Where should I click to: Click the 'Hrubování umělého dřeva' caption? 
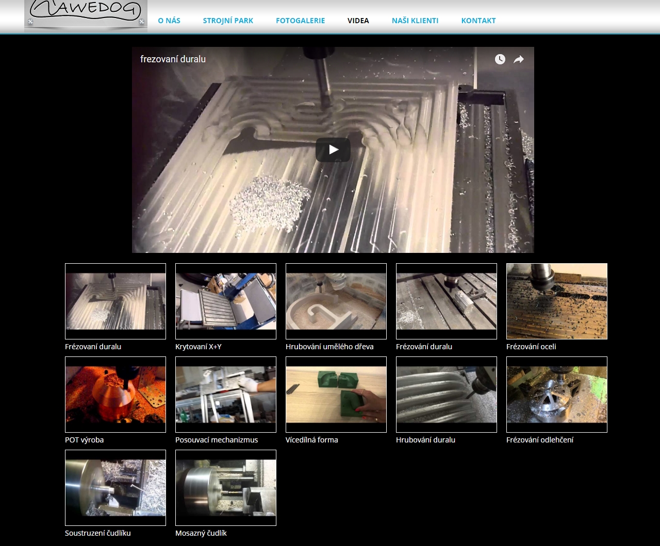(329, 347)
